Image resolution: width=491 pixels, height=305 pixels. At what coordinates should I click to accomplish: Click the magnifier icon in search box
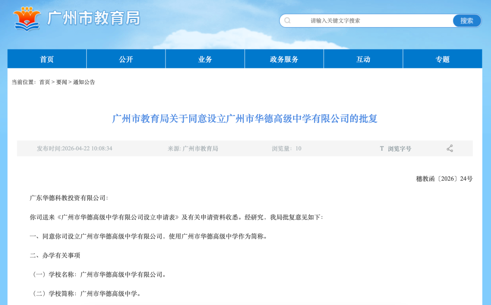[x=287, y=20]
